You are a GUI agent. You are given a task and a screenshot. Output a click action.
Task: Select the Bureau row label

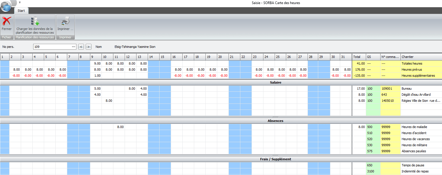click(406, 89)
